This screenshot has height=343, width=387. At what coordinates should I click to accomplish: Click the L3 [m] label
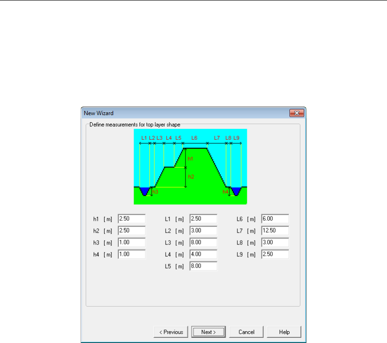click(x=174, y=243)
